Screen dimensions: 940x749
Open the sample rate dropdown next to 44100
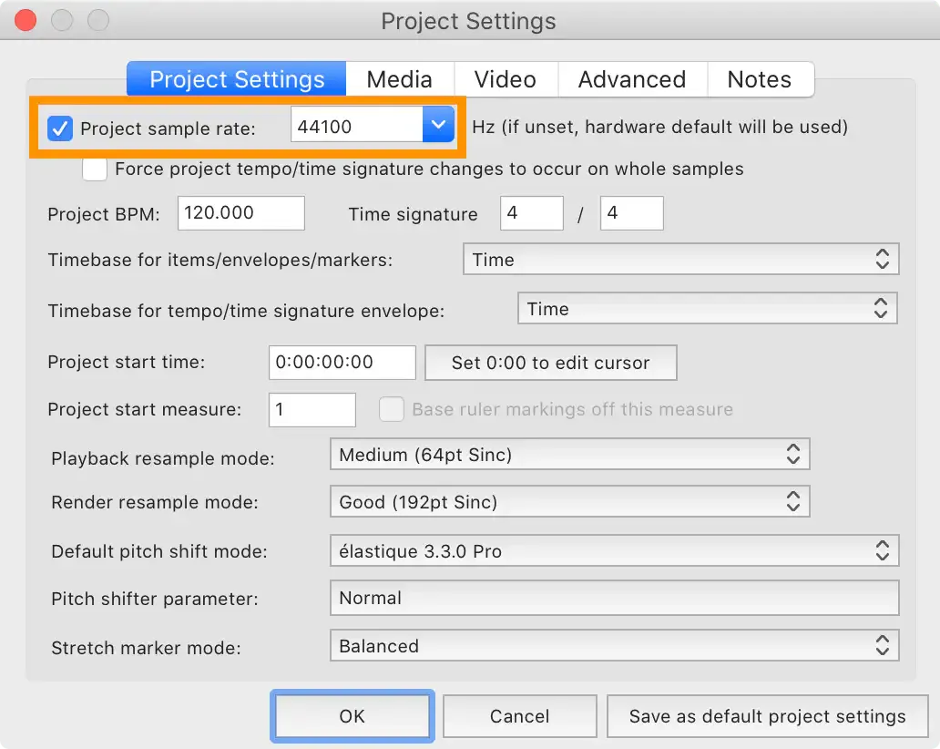(439, 126)
